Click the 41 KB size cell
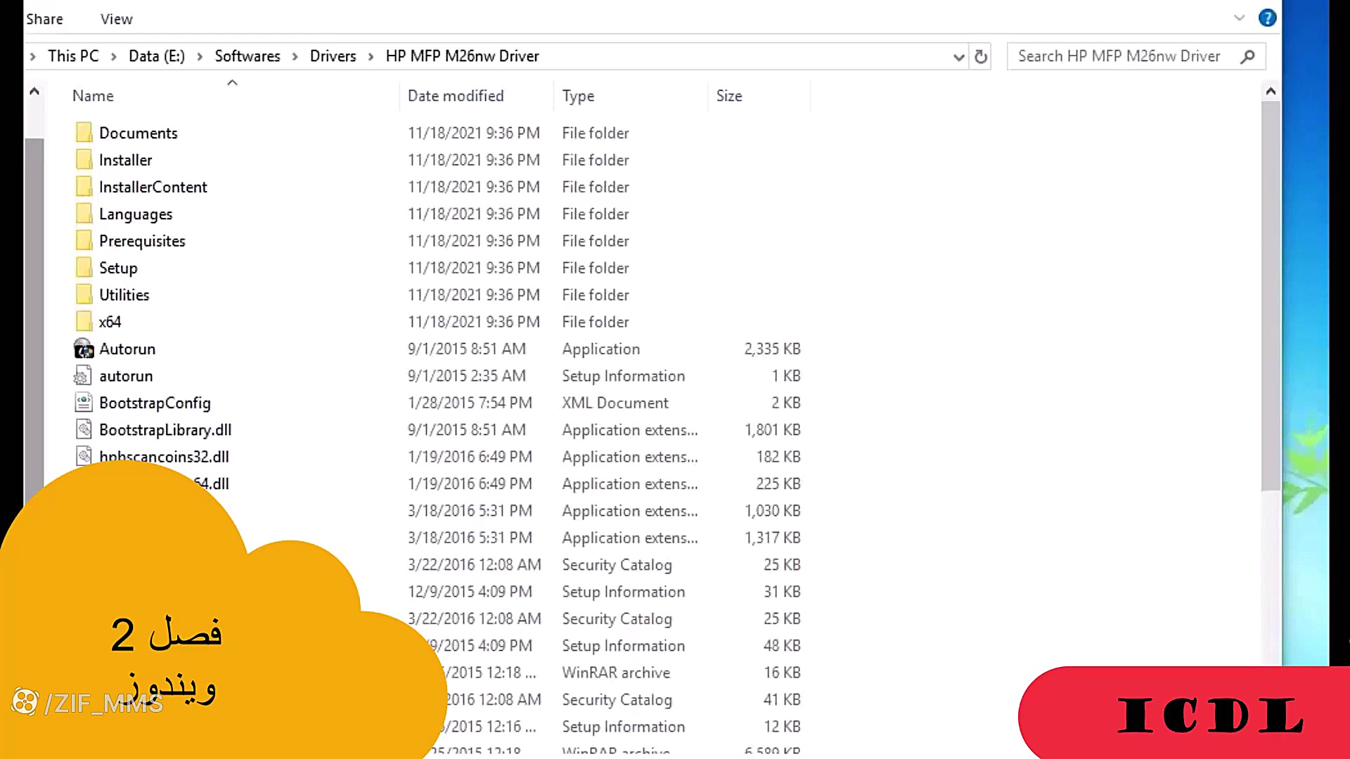The image size is (1350, 759). 782,699
